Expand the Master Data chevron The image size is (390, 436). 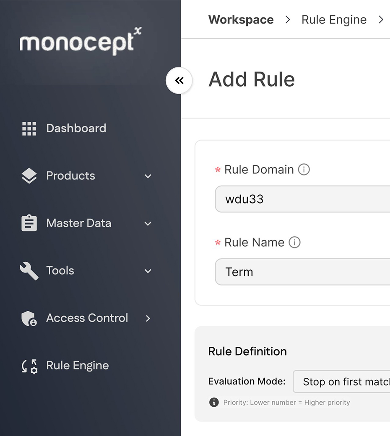tap(148, 224)
